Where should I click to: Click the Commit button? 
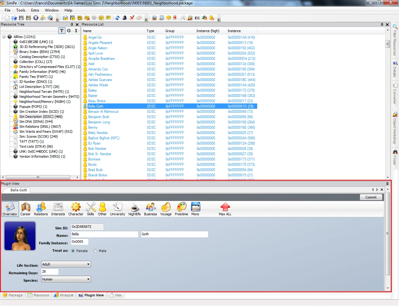click(371, 197)
